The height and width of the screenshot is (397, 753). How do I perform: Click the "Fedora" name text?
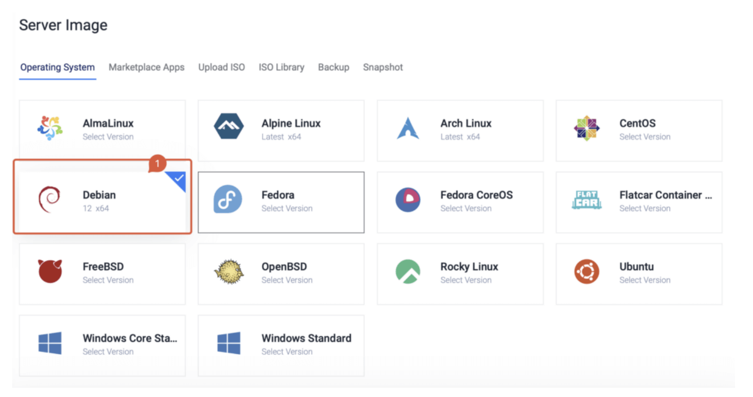pos(278,195)
